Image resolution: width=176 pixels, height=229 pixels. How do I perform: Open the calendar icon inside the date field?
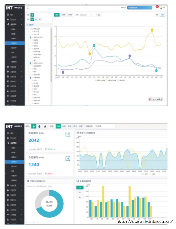92,15
